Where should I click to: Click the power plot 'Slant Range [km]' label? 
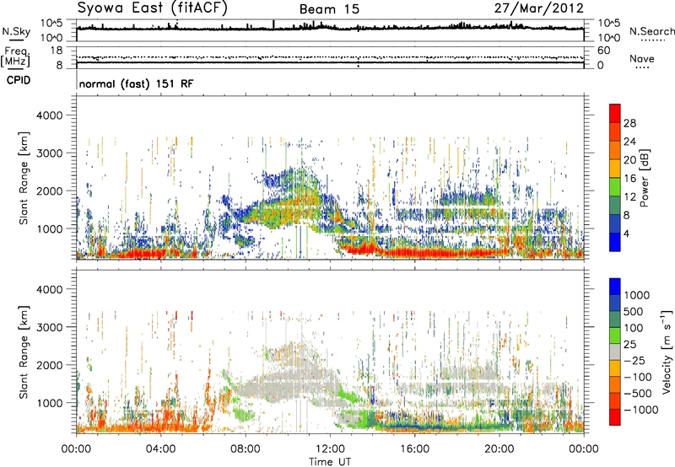(24, 178)
